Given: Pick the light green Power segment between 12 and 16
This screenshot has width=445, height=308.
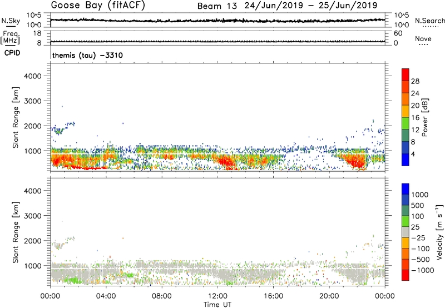Looking at the screenshot, I should point(406,123).
